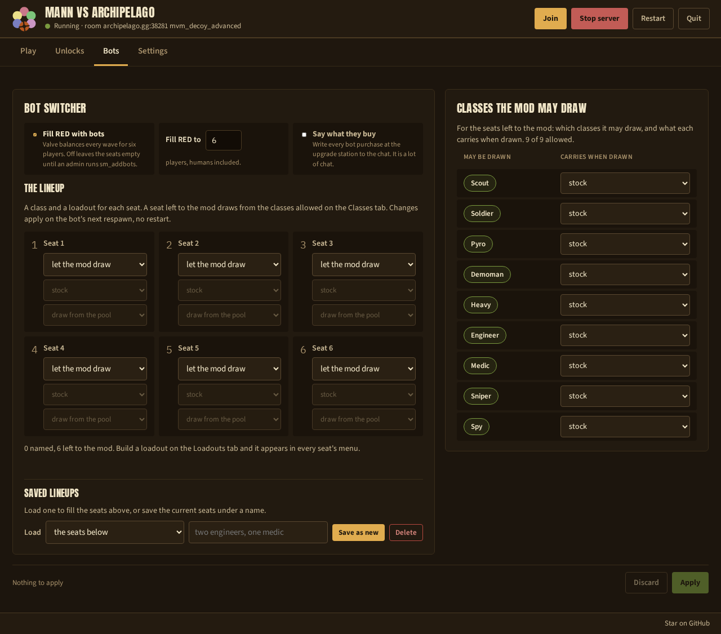Stop the server
The height and width of the screenshot is (634, 721).
pos(599,19)
